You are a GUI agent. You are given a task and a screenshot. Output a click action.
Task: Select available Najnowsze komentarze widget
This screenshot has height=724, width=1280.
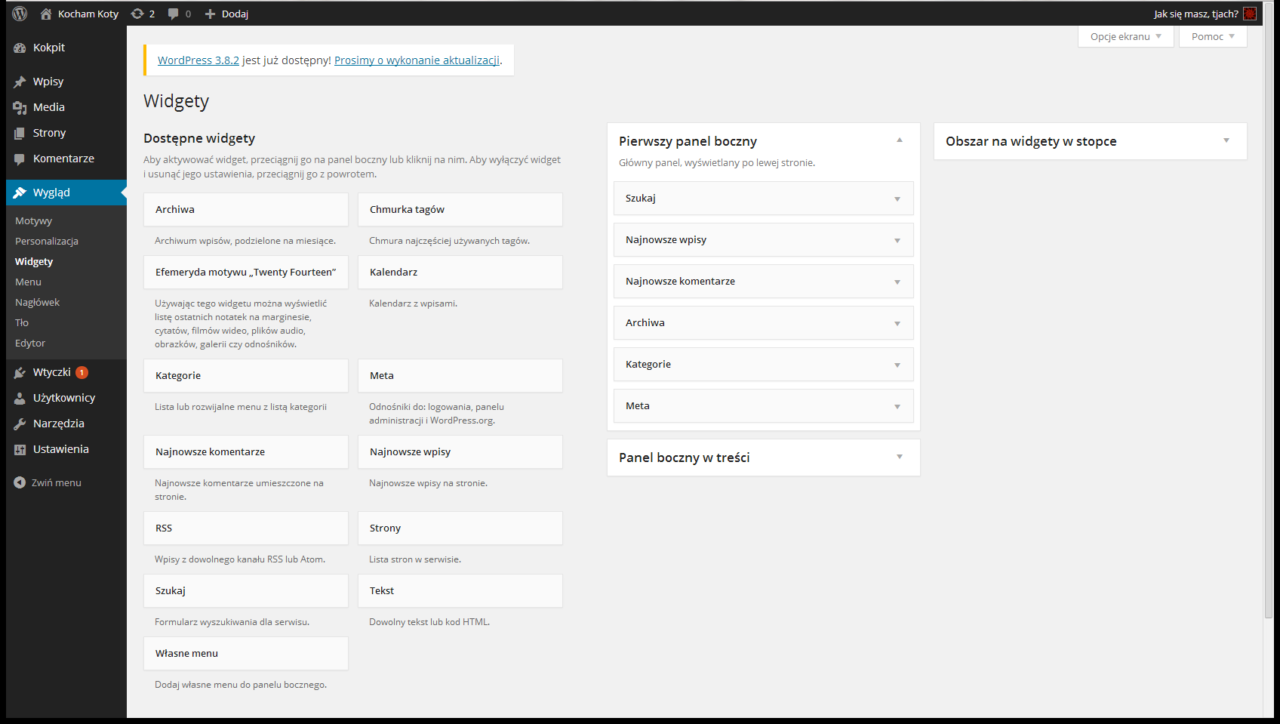click(x=246, y=451)
